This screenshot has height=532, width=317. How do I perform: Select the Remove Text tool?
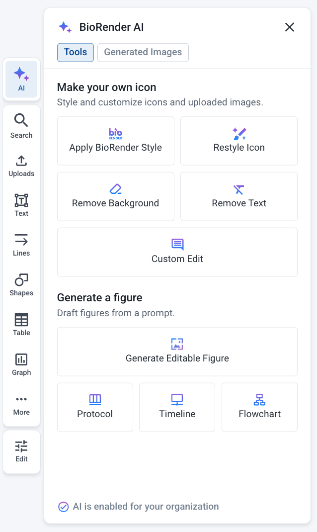[x=239, y=196]
